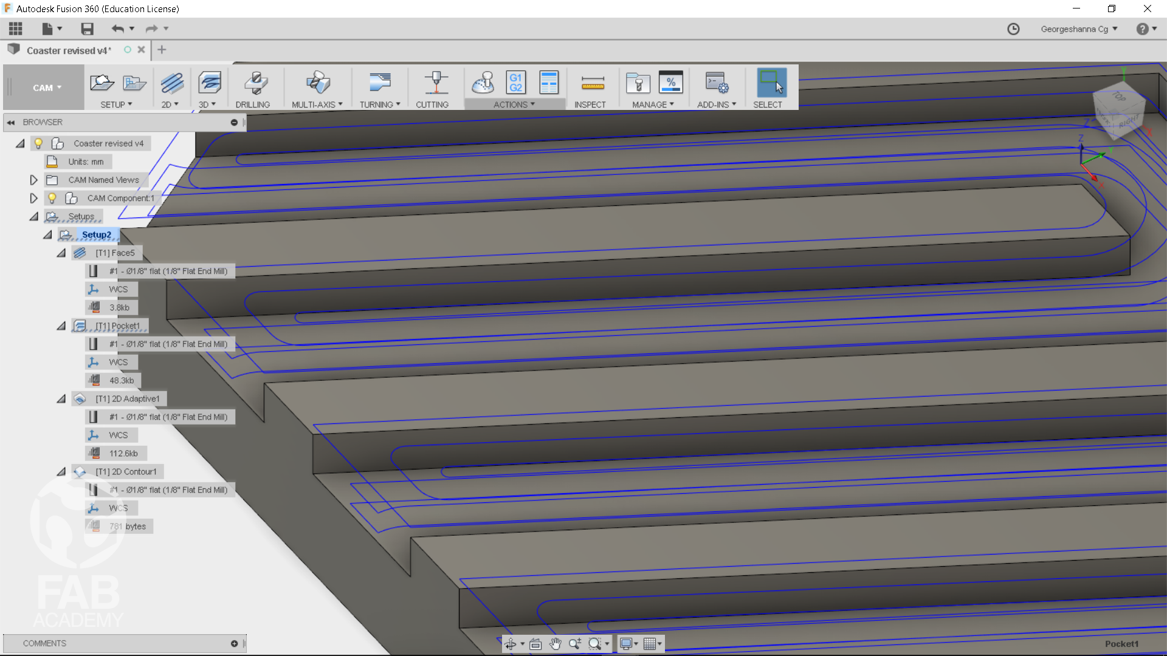Toggle the browser panel pin dot
The height and width of the screenshot is (656, 1167).
234,122
